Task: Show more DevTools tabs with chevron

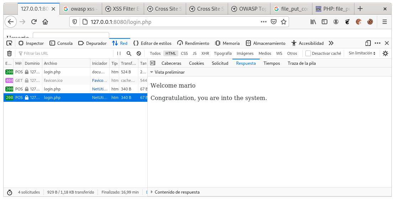Action: (331, 43)
